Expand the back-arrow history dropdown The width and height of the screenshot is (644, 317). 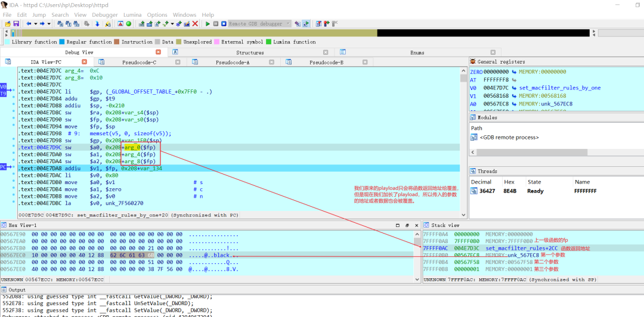point(36,24)
